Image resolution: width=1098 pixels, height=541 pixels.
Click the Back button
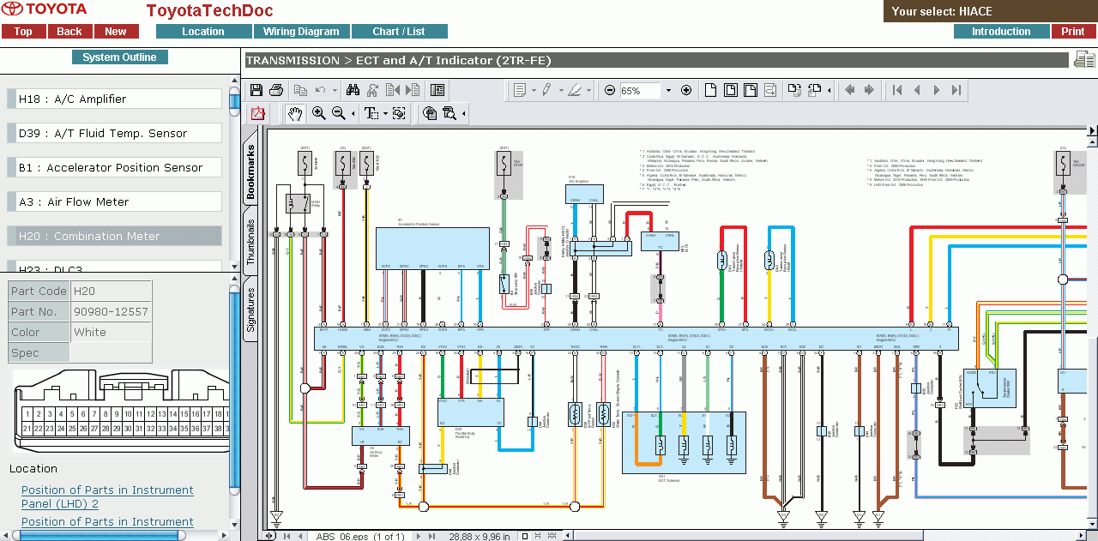[x=69, y=32]
